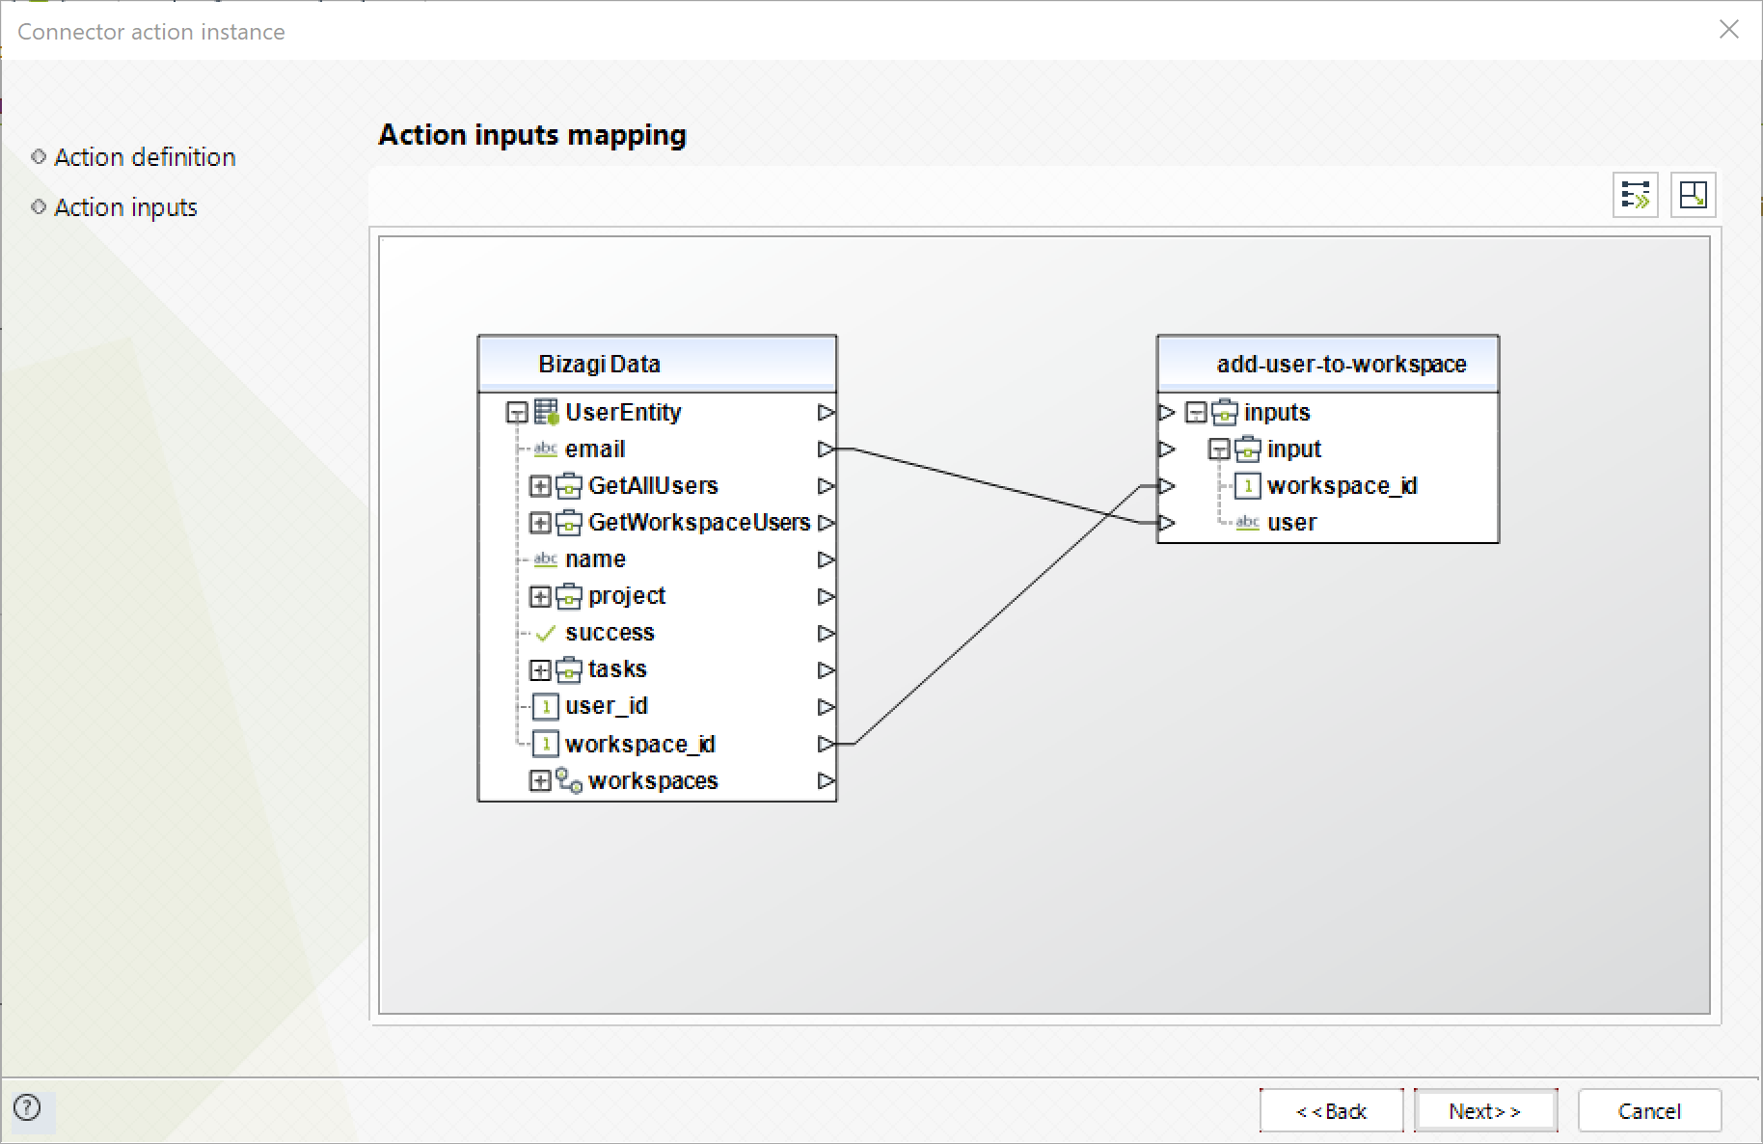The width and height of the screenshot is (1763, 1144).
Task: Click the Bizagi Data panel header
Action: tap(658, 364)
